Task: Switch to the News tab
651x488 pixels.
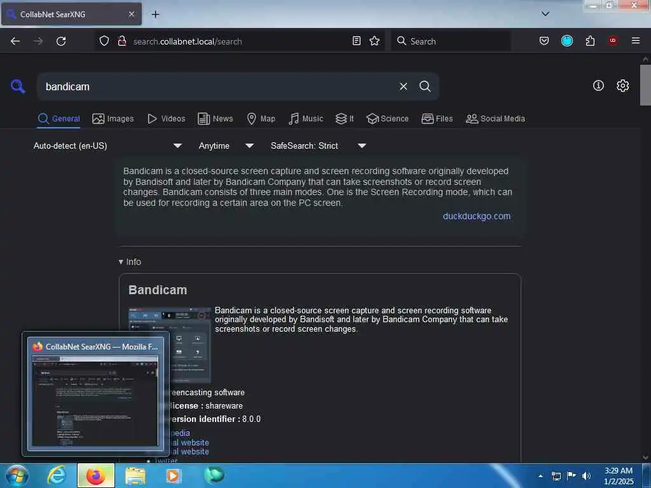Action: (x=215, y=119)
